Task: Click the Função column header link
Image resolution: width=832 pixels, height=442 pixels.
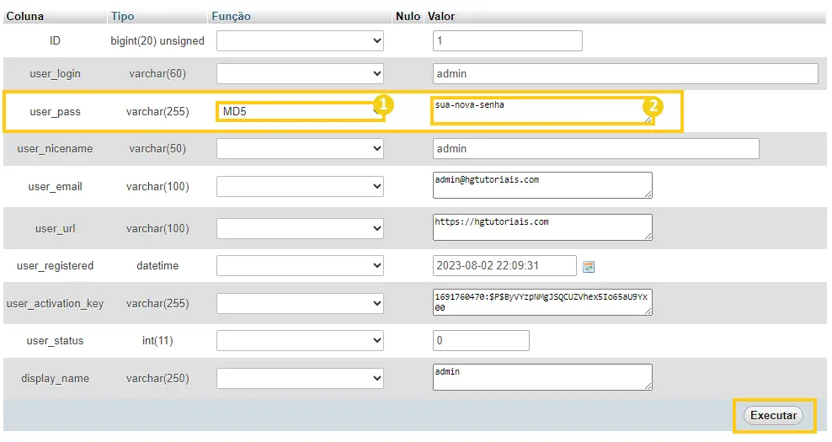Action: click(231, 17)
